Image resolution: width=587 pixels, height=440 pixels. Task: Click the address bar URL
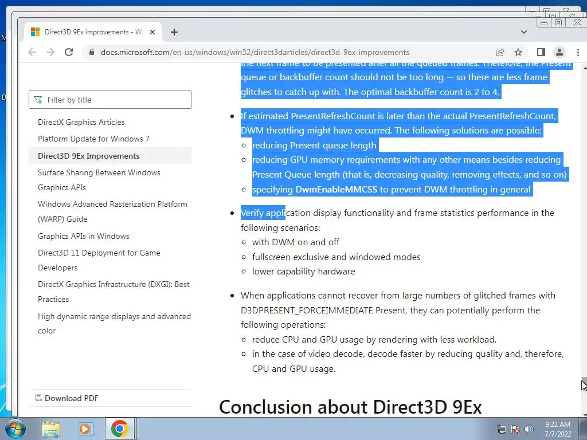click(255, 52)
